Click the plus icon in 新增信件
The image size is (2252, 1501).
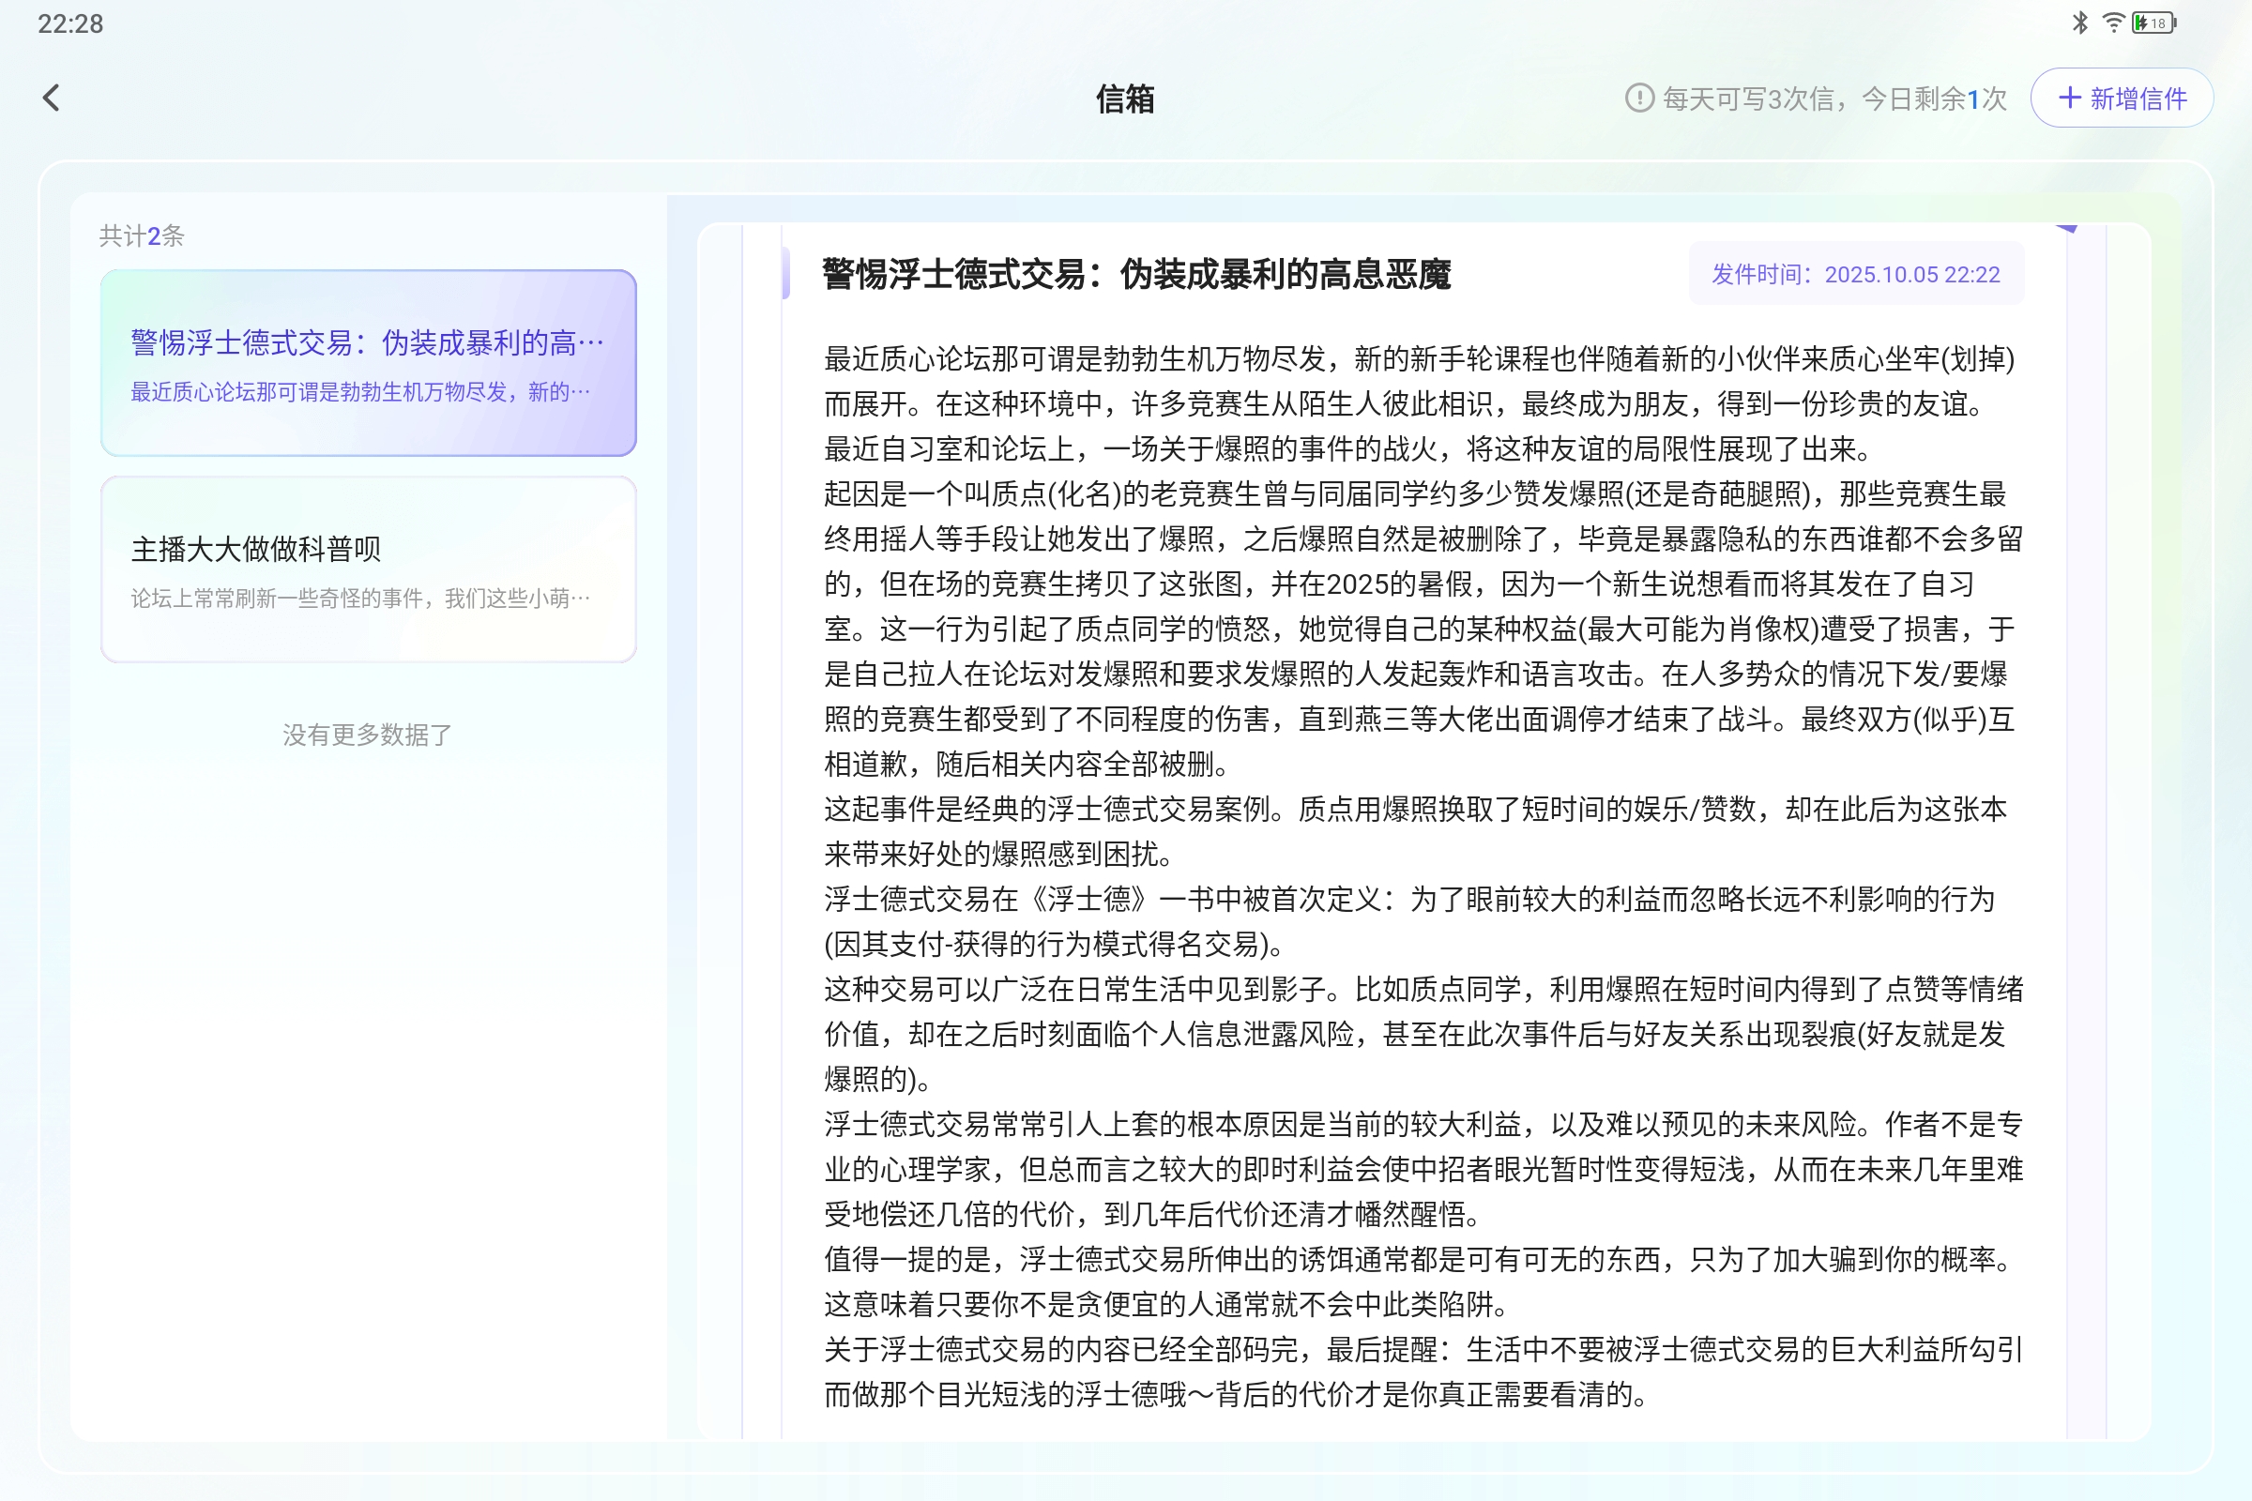(x=2069, y=98)
